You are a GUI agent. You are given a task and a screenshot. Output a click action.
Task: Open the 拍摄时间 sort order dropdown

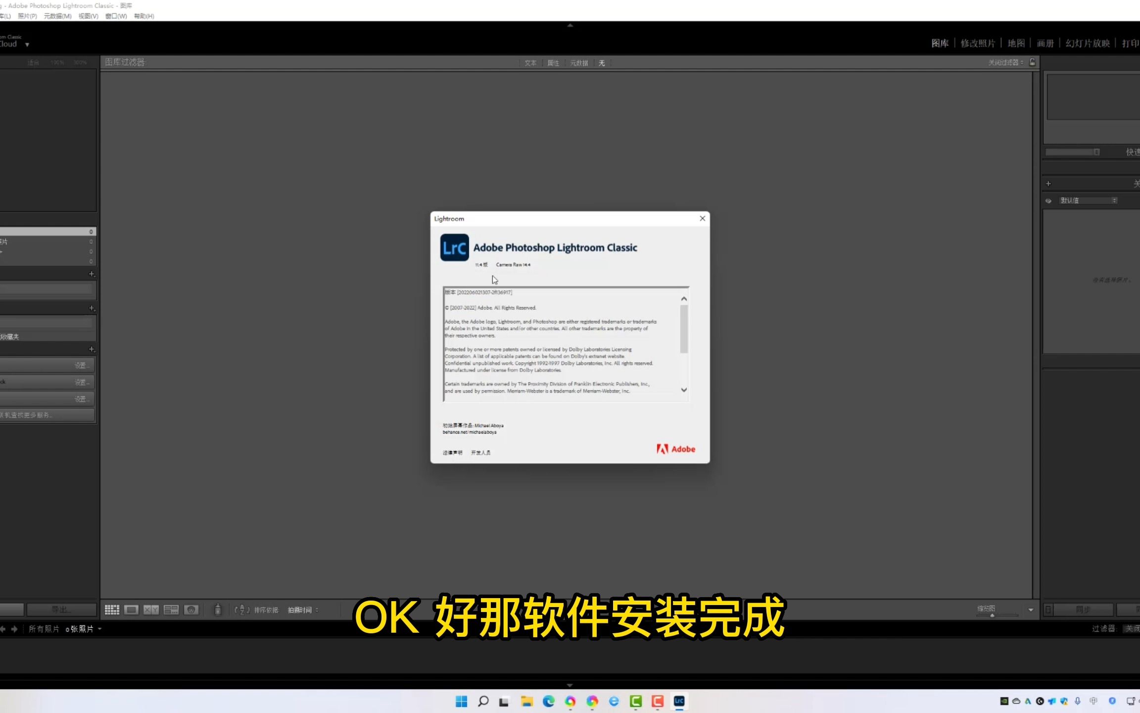pyautogui.click(x=303, y=610)
